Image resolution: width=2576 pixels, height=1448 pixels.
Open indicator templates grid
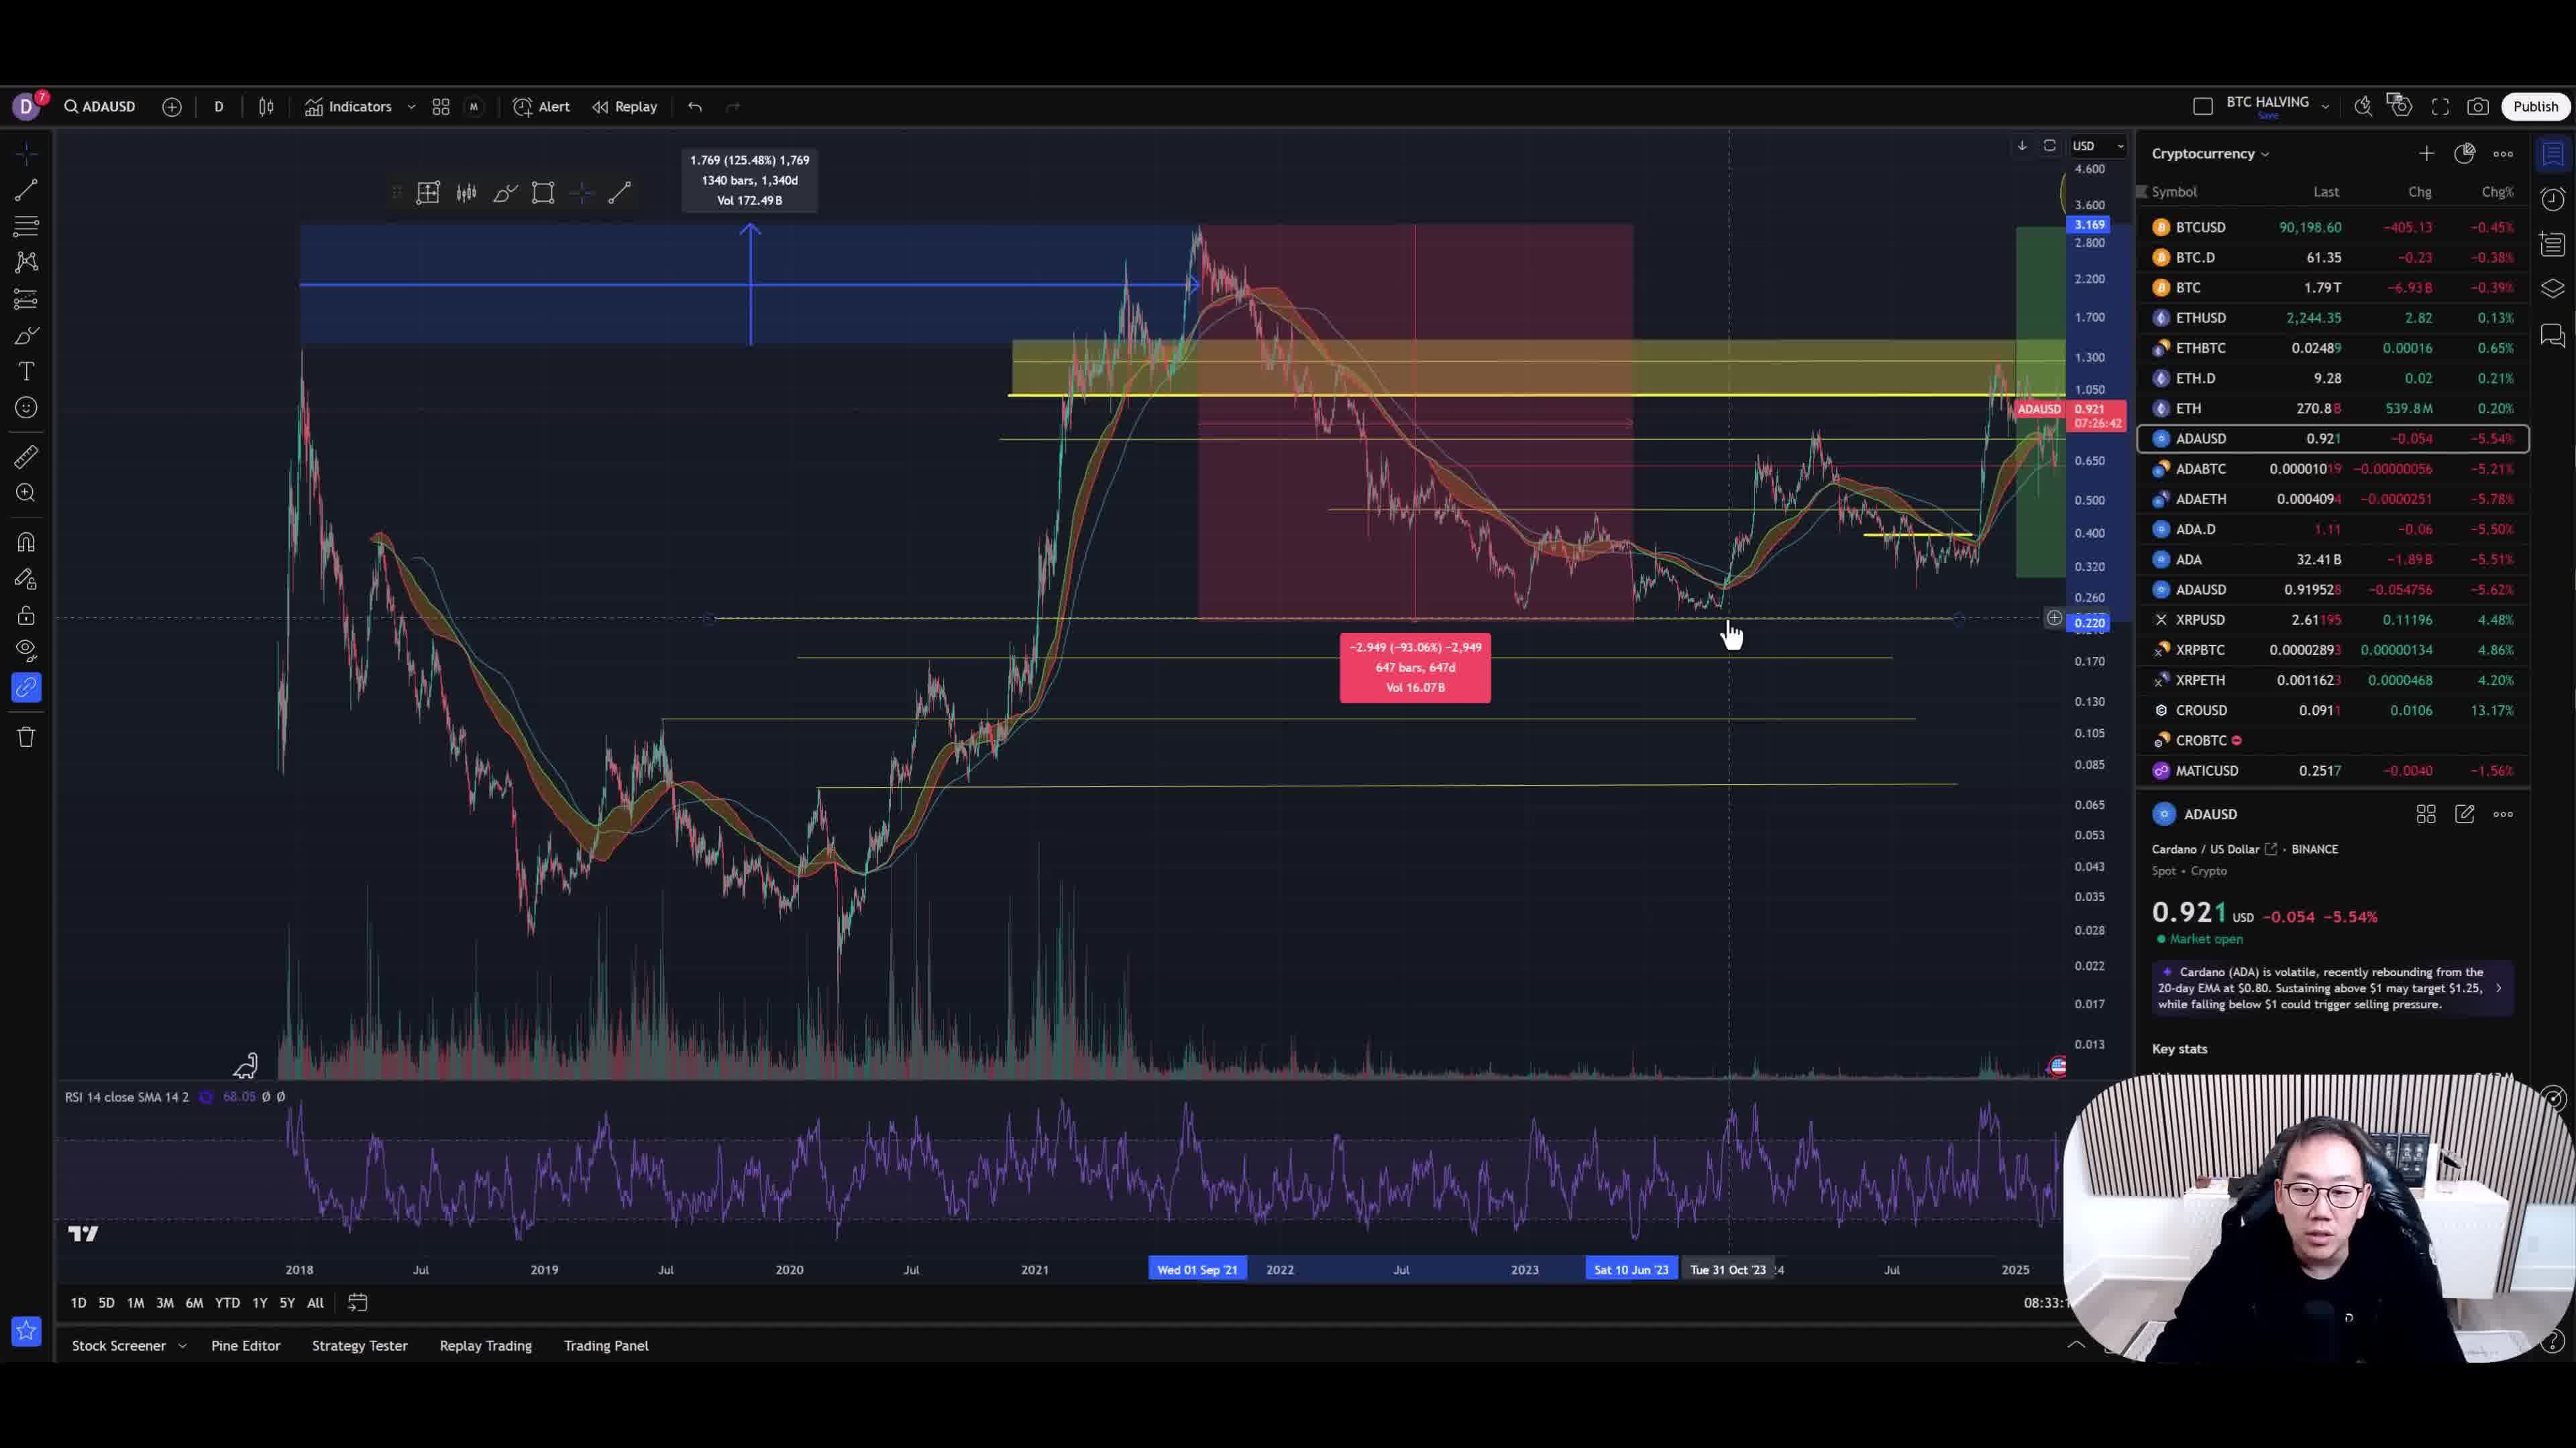pos(441,106)
